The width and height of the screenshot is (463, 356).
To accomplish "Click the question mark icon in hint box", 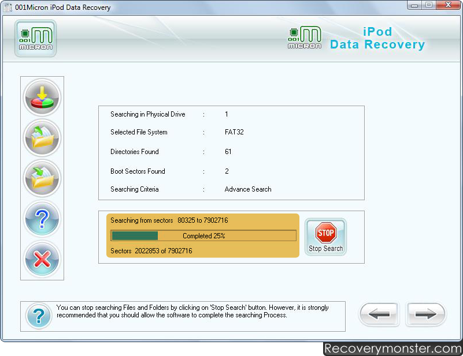I will click(39, 316).
